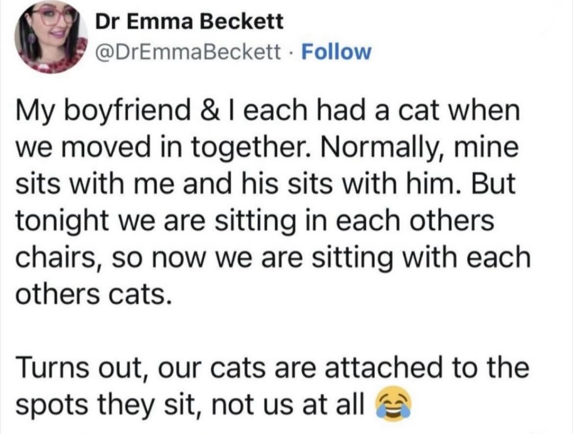Follow Dr Emma Beckett
Screen dimensions: 573x434
tap(336, 51)
